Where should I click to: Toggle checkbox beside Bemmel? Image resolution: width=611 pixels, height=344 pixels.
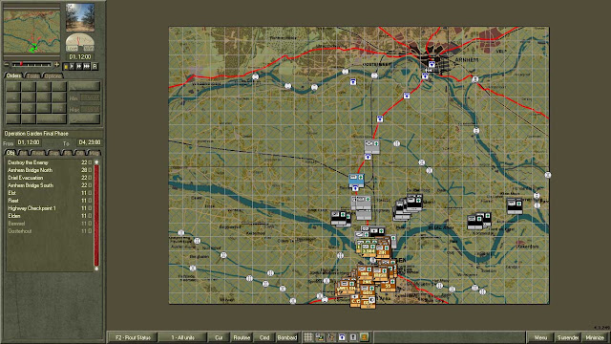pos(90,223)
